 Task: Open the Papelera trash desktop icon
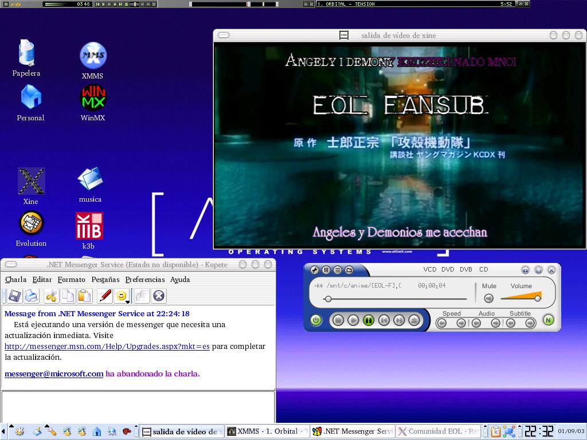pyautogui.click(x=26, y=58)
